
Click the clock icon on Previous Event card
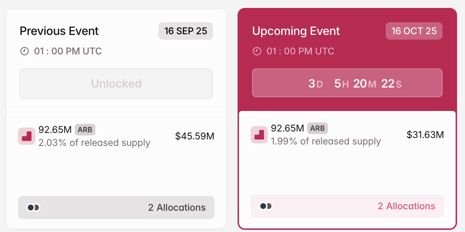(x=24, y=51)
